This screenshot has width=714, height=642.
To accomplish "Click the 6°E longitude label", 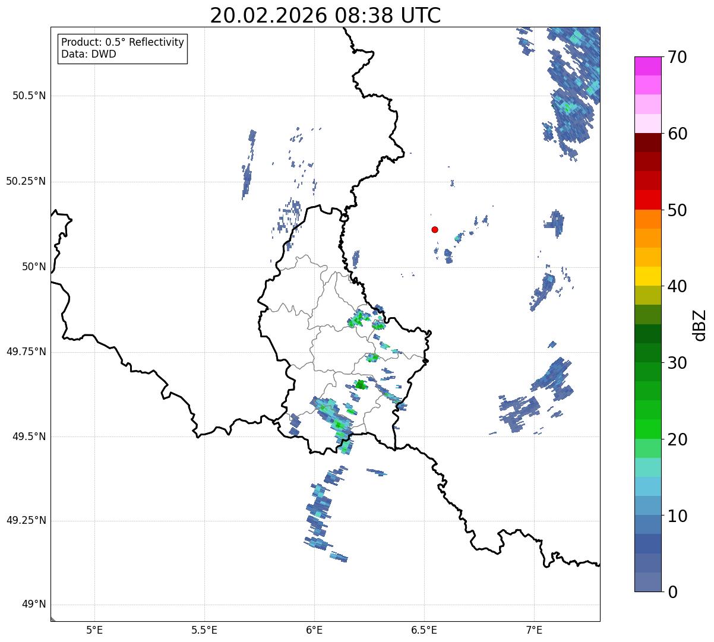I will pyautogui.click(x=314, y=630).
